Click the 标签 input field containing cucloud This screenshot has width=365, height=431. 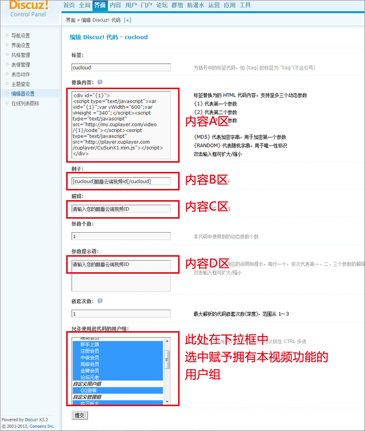click(121, 68)
